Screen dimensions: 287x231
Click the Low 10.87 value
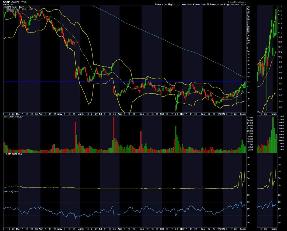pos(186,4)
